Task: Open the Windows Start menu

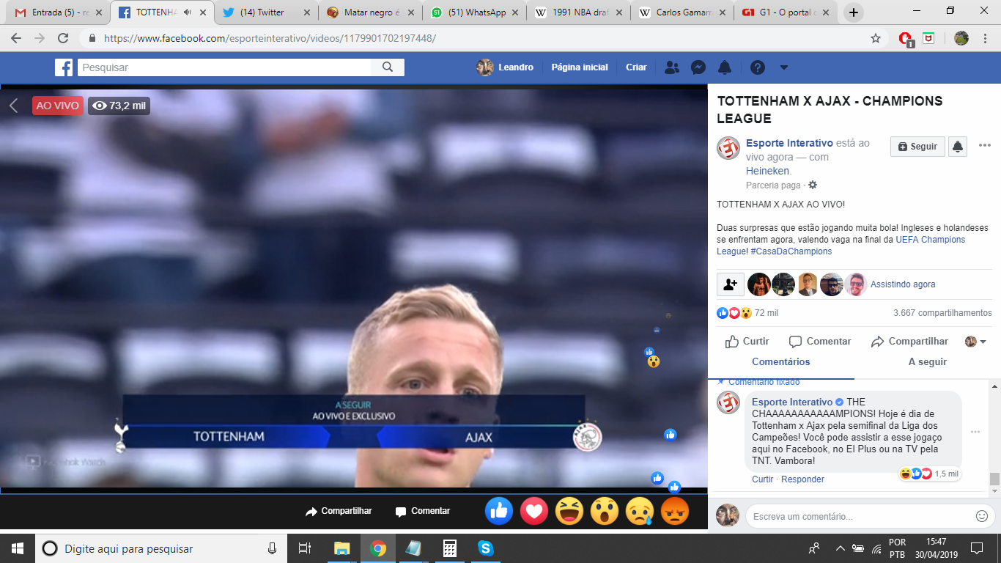Action: click(18, 548)
